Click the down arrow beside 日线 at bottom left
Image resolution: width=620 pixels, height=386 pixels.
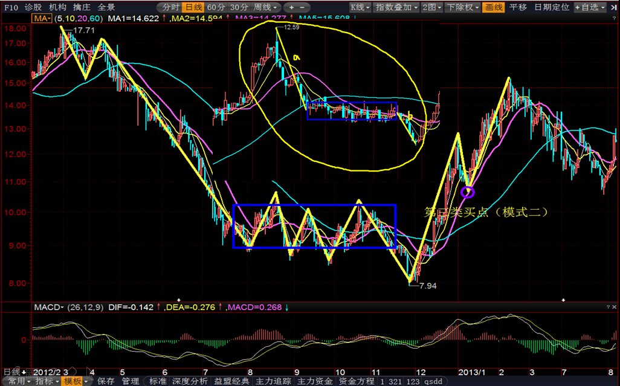[24, 372]
